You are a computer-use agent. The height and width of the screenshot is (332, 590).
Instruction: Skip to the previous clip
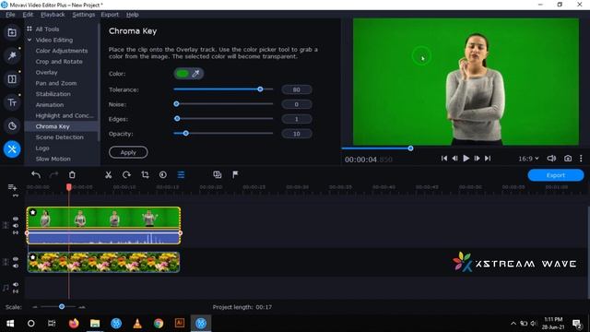point(444,159)
